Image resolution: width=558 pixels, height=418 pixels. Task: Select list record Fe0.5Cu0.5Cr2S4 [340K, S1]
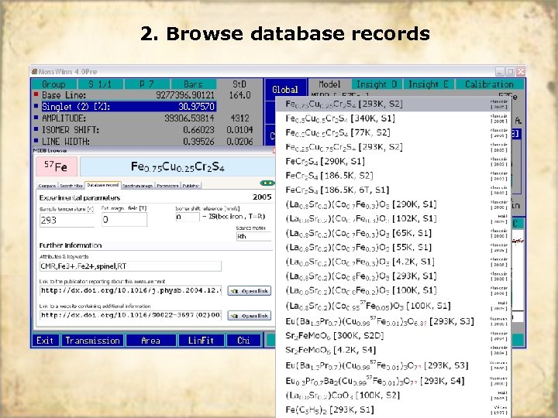[393, 118]
